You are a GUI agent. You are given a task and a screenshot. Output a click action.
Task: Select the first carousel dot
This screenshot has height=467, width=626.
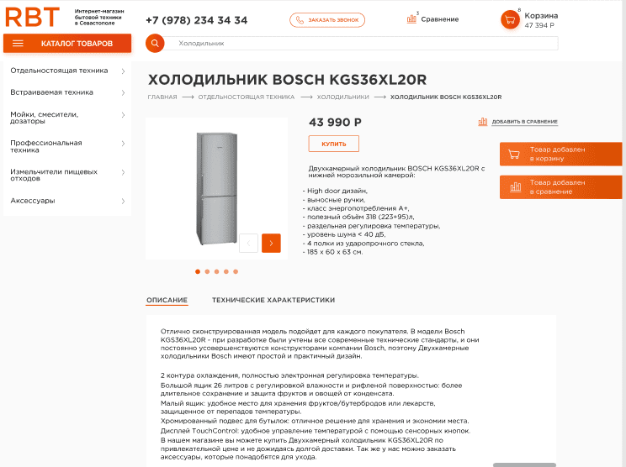[198, 271]
